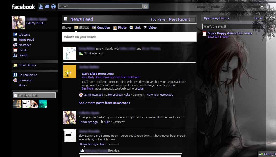Image resolution: width=276 pixels, height=157 pixels.
Task: Select Photo share option
Action: coord(120,28)
